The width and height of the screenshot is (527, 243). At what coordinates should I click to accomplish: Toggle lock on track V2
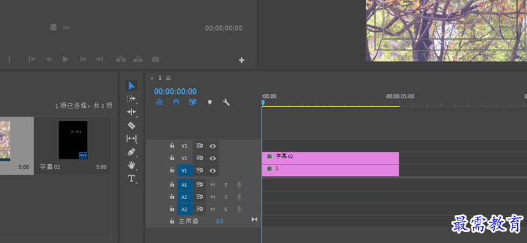(172, 158)
